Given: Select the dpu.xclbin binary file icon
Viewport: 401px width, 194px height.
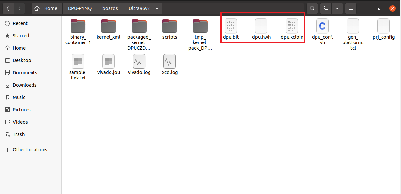Looking at the screenshot, I should click(292, 26).
